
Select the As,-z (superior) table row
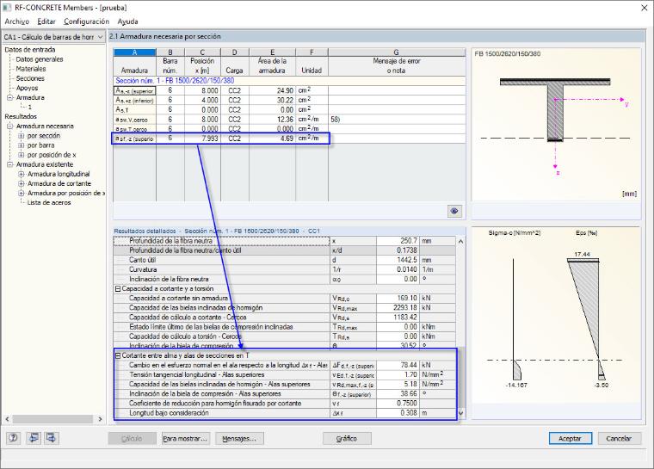pos(289,90)
